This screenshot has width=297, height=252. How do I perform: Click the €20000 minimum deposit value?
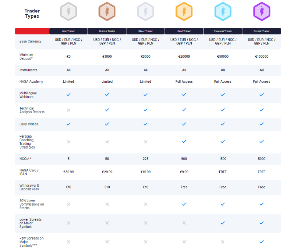(184, 56)
